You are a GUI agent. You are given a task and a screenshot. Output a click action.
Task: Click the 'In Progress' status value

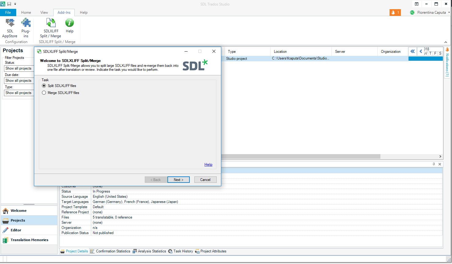pos(101,191)
